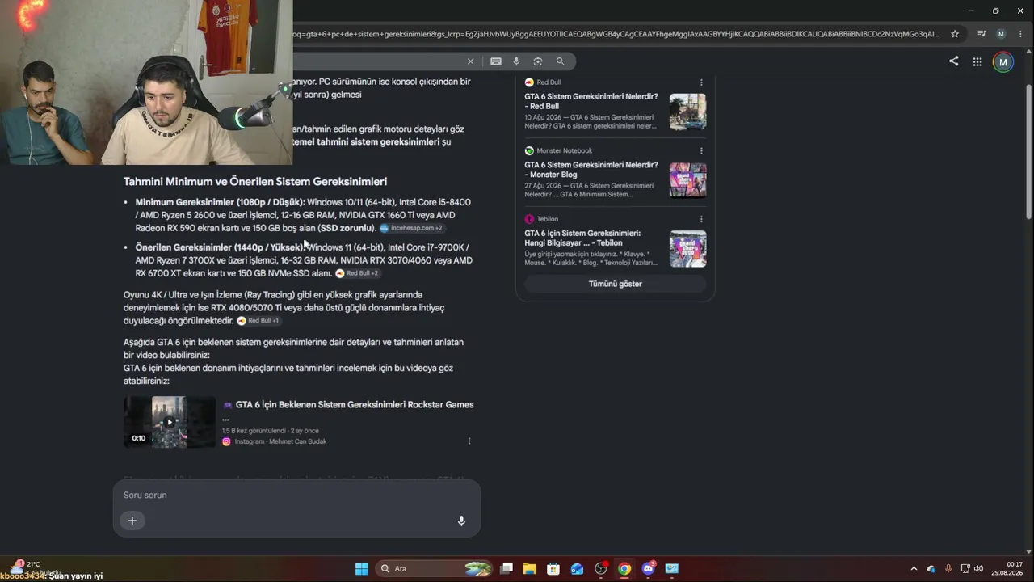Viewport: 1034px width, 582px height.
Task: Open the Chrome media control icon
Action: click(981, 34)
